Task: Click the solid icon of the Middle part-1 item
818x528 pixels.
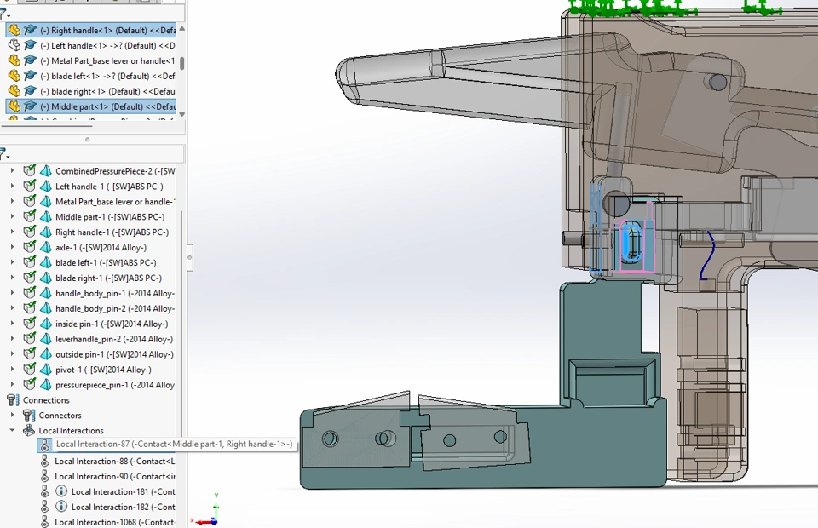Action: click(x=46, y=217)
